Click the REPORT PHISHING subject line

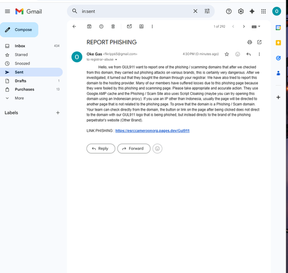point(112,42)
